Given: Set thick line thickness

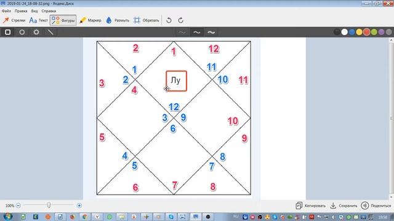Looking at the screenshot, I should 211,32.
